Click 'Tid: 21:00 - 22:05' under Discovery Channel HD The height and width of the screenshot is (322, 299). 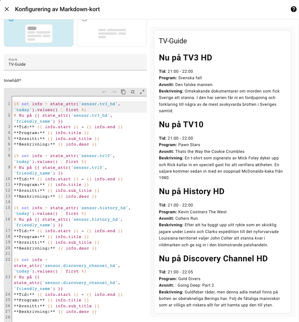[176, 272]
